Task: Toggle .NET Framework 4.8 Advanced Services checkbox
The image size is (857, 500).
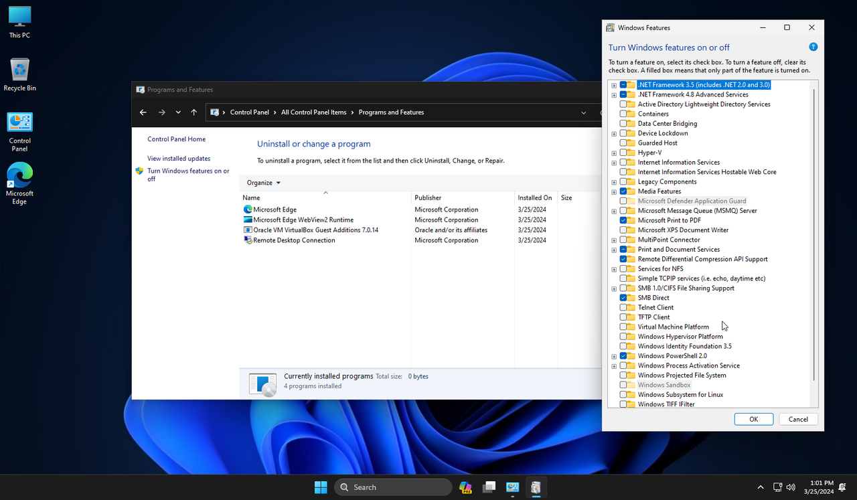Action: [x=623, y=94]
